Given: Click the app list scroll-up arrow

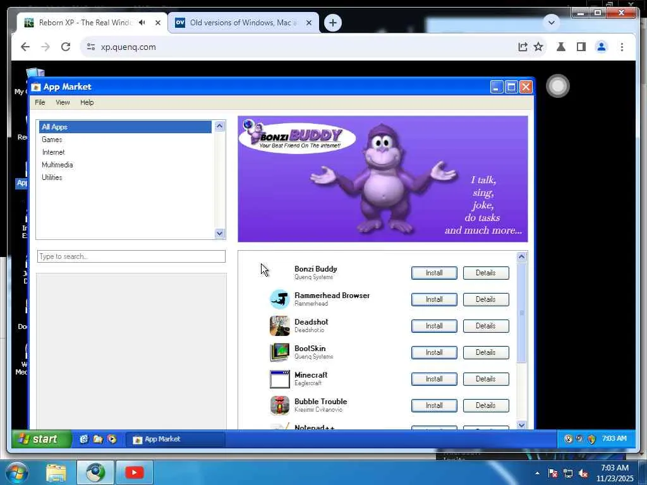Looking at the screenshot, I should [521, 257].
